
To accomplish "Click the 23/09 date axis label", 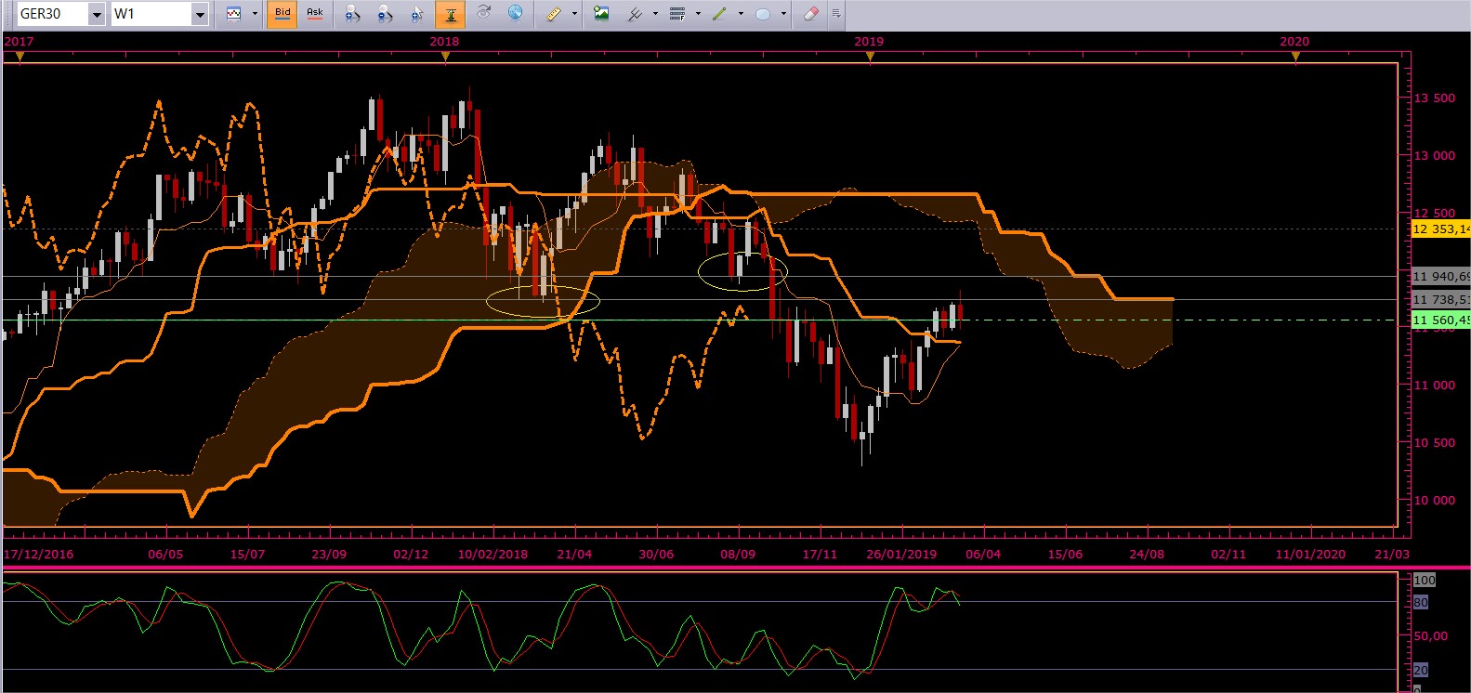I will 329,555.
